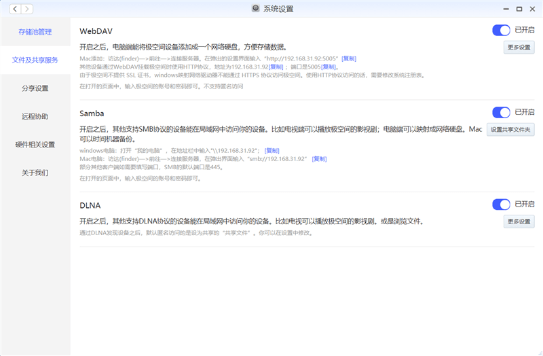Click the 系统设置 window title text
This screenshot has height=356, width=543.
point(278,9)
